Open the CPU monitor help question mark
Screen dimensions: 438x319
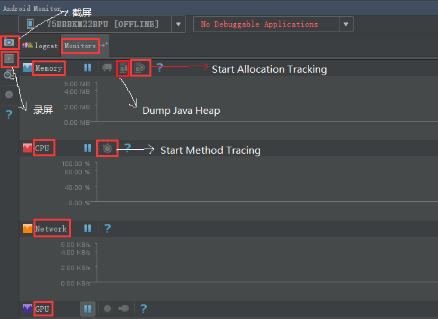[128, 148]
